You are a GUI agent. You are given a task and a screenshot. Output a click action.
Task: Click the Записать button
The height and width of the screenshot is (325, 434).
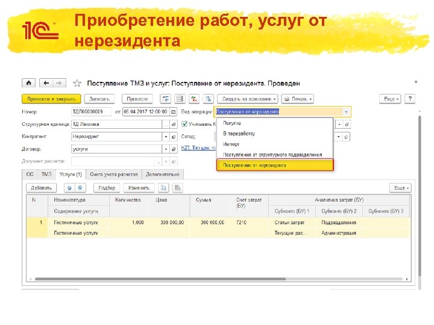coord(99,99)
